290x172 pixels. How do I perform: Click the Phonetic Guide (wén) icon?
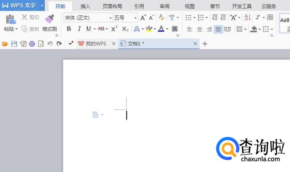[x=172, y=17]
